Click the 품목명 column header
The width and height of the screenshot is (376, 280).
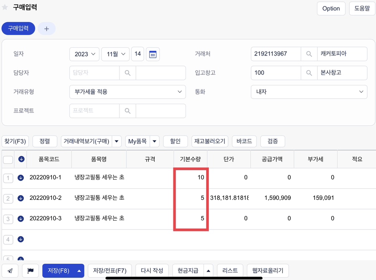[x=99, y=159]
